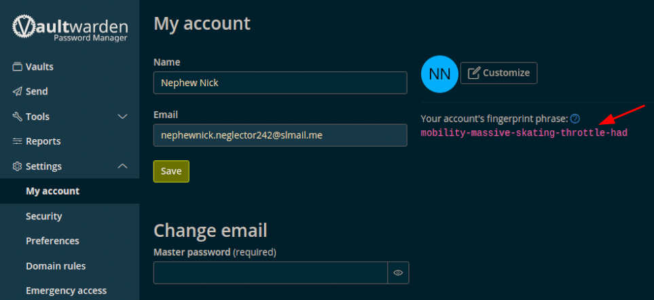Screen dimensions: 654x300
Task: Toggle master password visibility eye
Action: tap(399, 273)
